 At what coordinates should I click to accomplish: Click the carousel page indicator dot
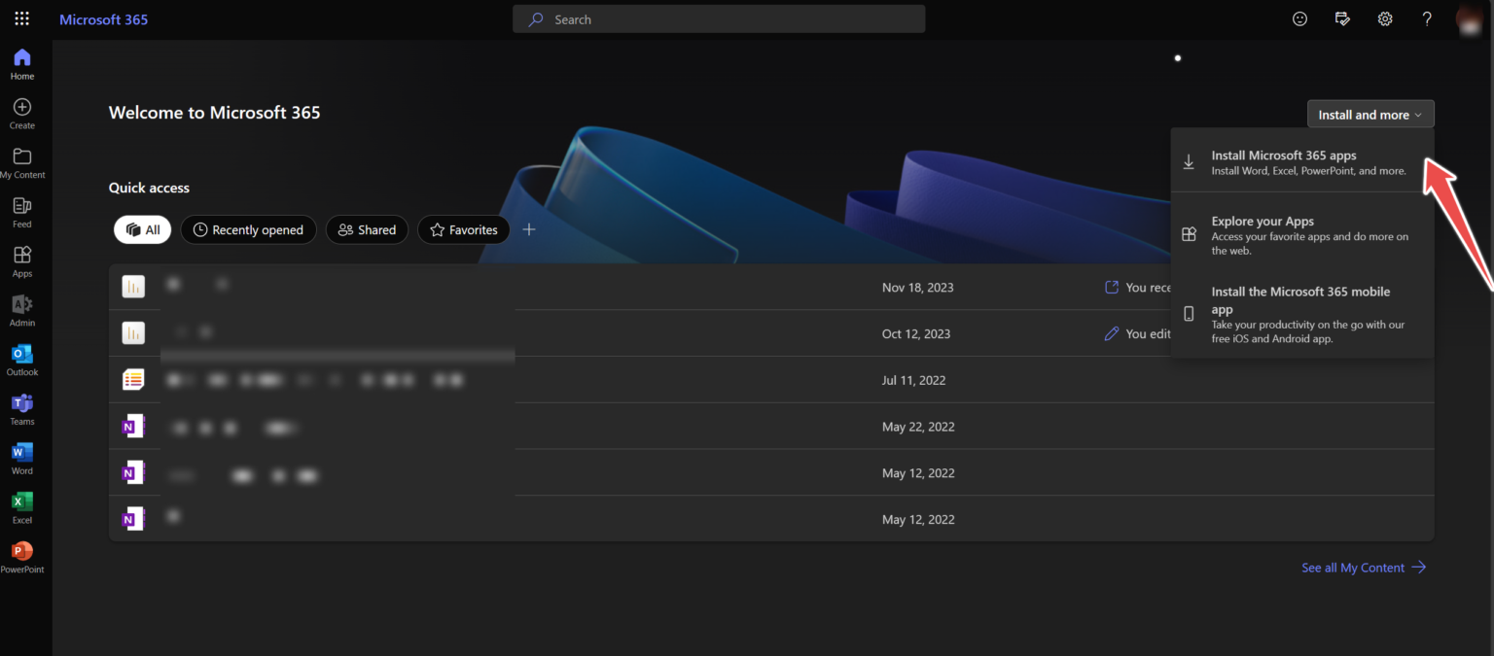[x=1178, y=57]
